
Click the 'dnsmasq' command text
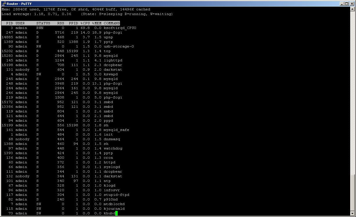pos(112,139)
